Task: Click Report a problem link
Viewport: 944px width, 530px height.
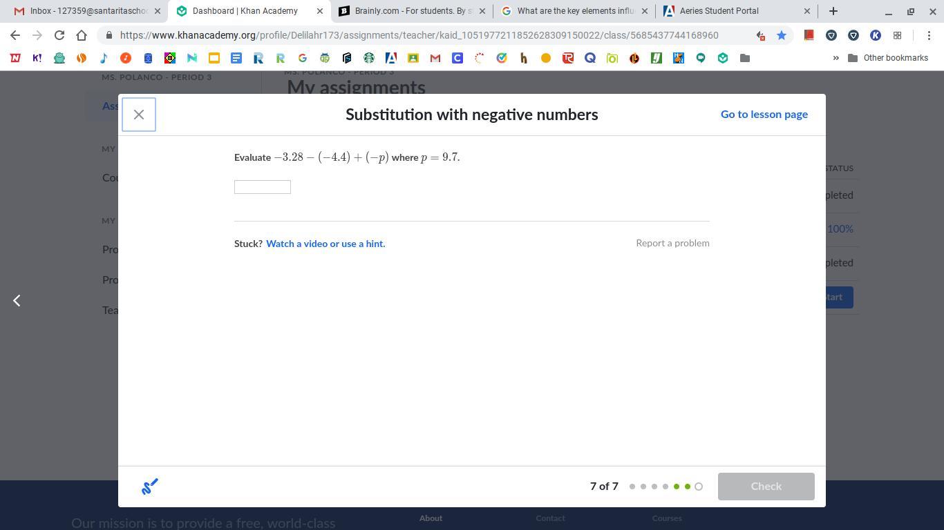Action: [x=672, y=243]
